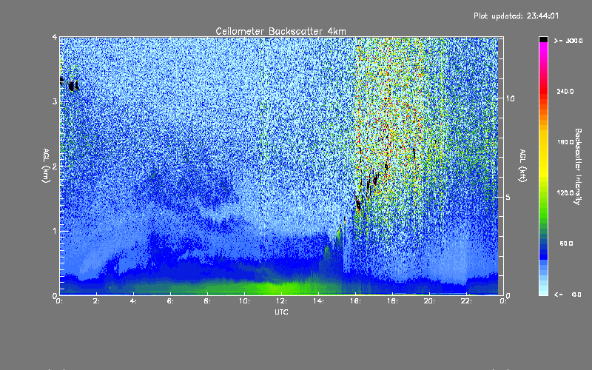Click the "AGL (kft)" axis label
This screenshot has width=592, height=370.
pyautogui.click(x=522, y=166)
